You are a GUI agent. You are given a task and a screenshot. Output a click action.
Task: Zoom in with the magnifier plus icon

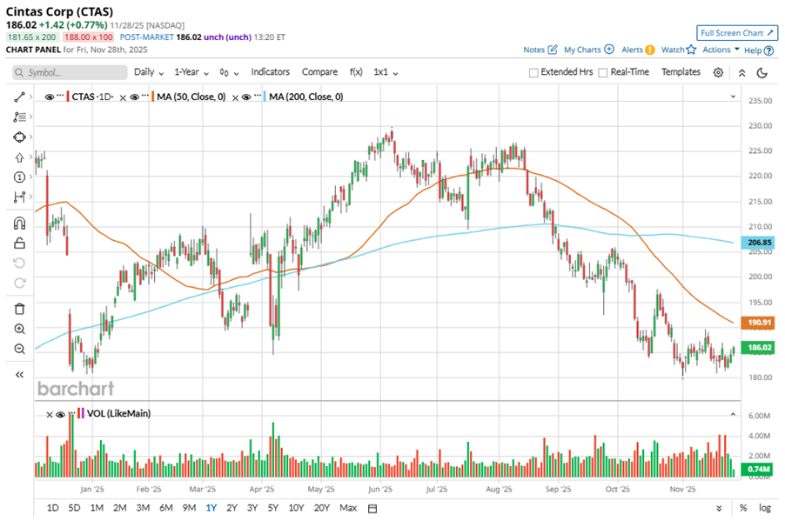point(19,329)
